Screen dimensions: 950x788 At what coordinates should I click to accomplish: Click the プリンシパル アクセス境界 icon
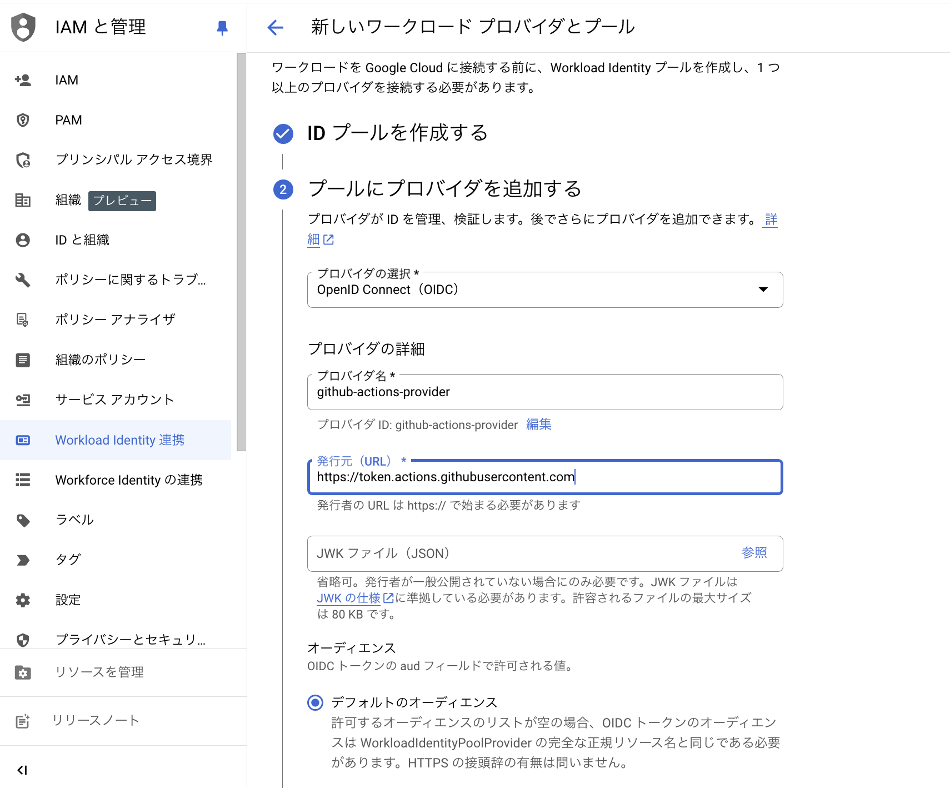coord(23,160)
